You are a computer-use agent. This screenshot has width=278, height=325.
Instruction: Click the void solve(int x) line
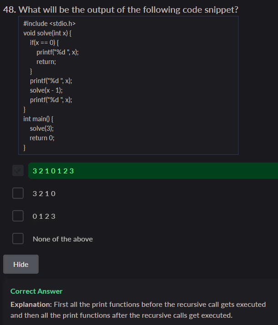[48, 33]
